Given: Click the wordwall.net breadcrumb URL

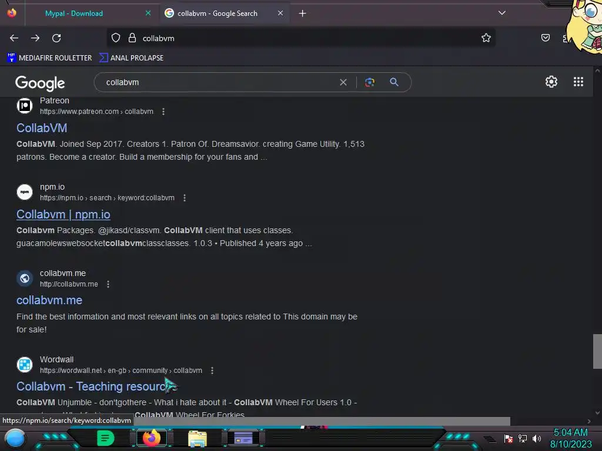Looking at the screenshot, I should (121, 371).
